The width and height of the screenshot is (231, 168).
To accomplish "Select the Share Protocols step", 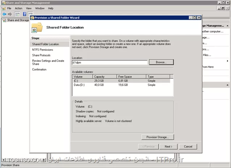I will click(x=41, y=55).
